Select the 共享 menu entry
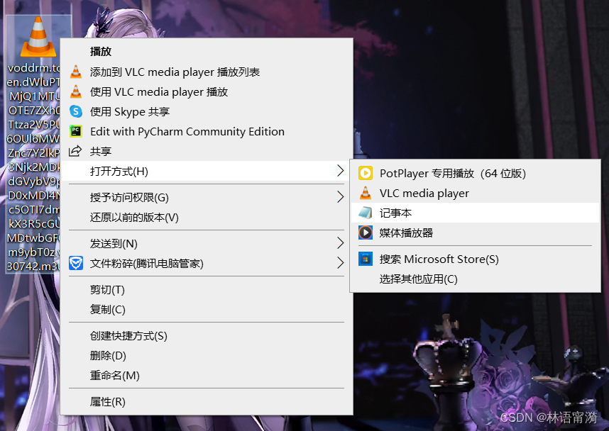Screen dimensions: 609x431 (207, 151)
